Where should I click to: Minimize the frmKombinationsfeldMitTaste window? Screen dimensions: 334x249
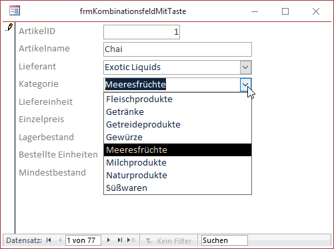click(255, 11)
